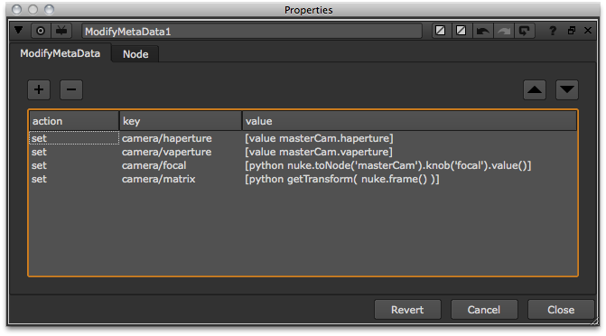The height and width of the screenshot is (336, 606).
Task: Add a new metadata row with plus
Action: pyautogui.click(x=39, y=89)
